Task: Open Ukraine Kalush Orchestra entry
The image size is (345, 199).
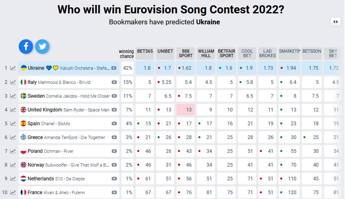Action: (x=65, y=68)
